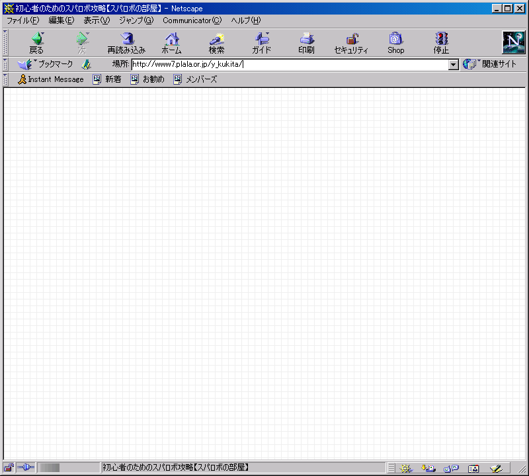529x476 pixels.
Task: Open the Mail inbox from component bar
Action: [428, 468]
